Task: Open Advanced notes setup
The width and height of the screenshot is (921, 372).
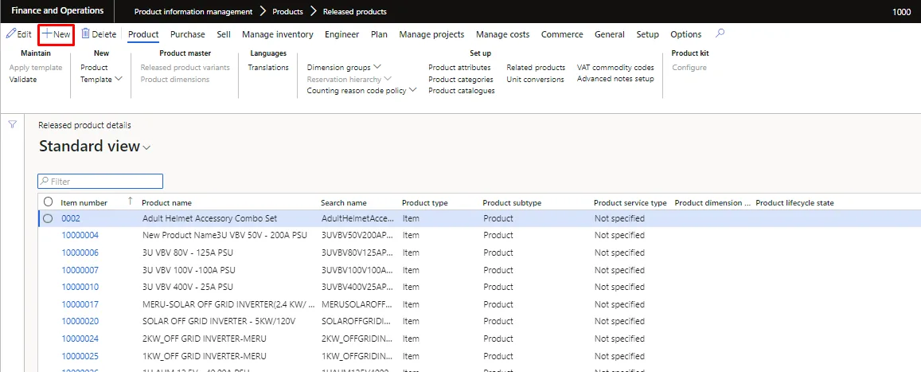Action: (615, 79)
